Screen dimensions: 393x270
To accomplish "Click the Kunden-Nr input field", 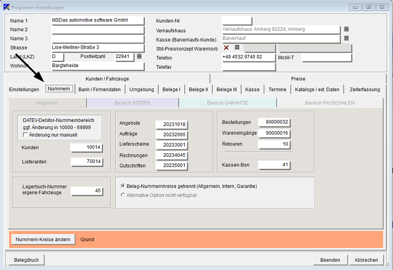I will [237, 20].
